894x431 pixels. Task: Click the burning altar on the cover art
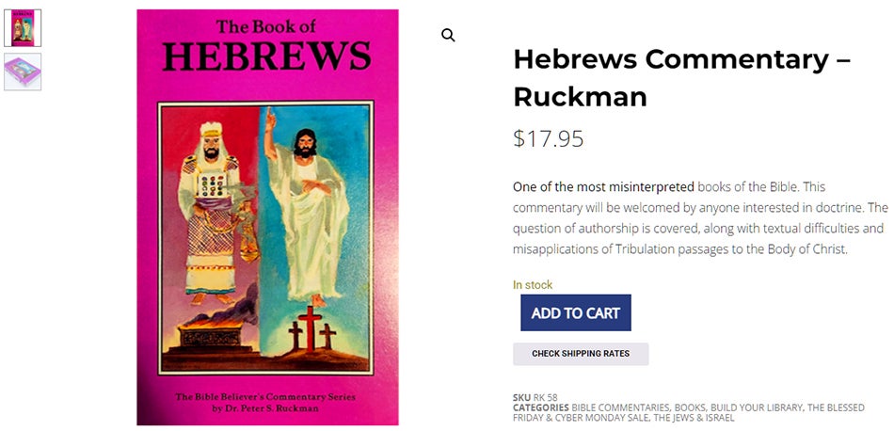pyautogui.click(x=211, y=335)
